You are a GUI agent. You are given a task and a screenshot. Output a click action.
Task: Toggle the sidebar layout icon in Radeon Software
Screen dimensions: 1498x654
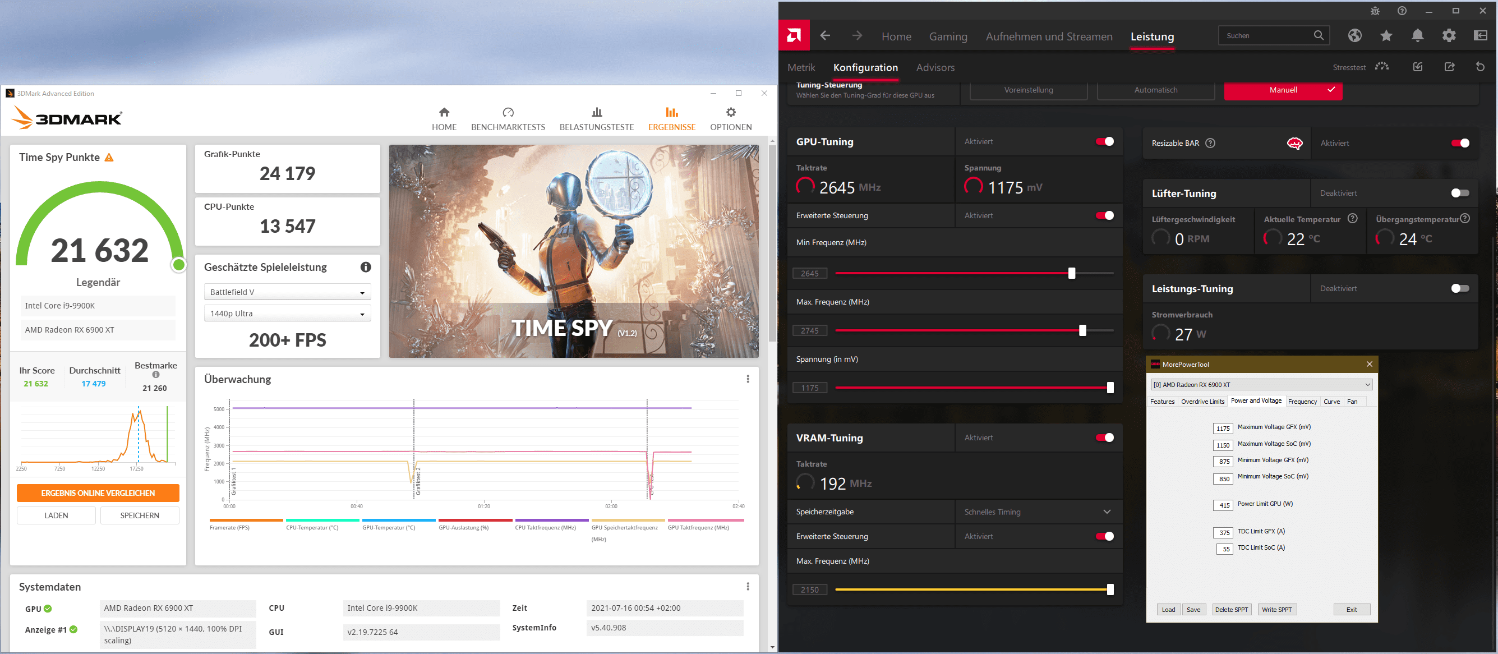pyautogui.click(x=1481, y=35)
